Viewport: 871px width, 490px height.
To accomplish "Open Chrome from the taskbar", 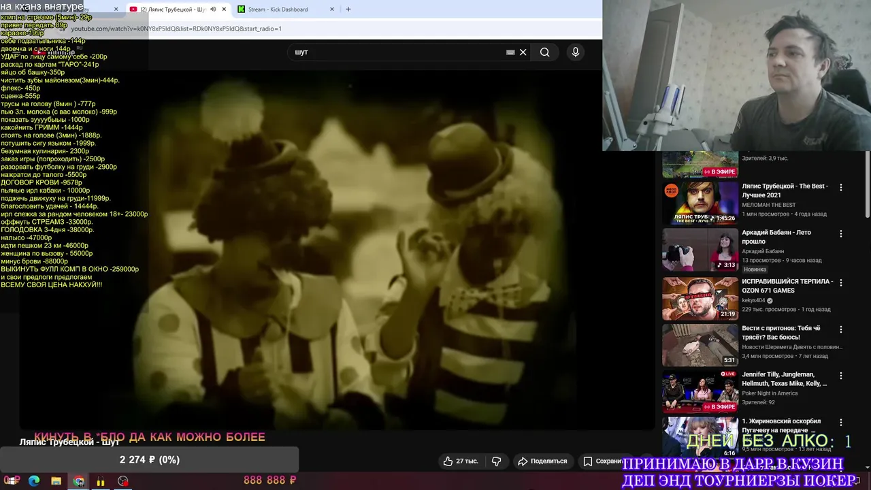I will (x=79, y=481).
